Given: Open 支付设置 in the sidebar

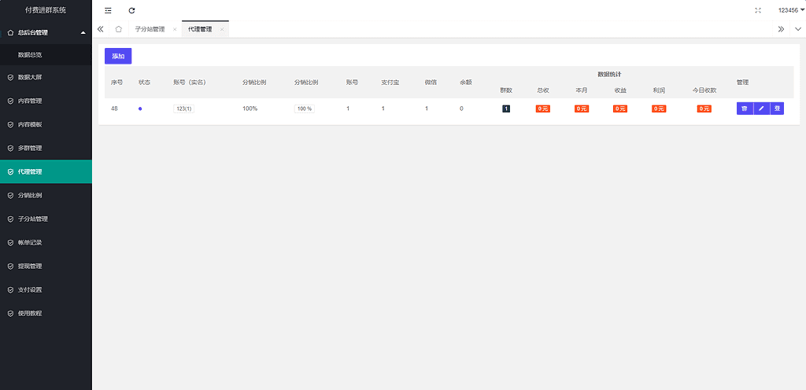Looking at the screenshot, I should coord(30,289).
